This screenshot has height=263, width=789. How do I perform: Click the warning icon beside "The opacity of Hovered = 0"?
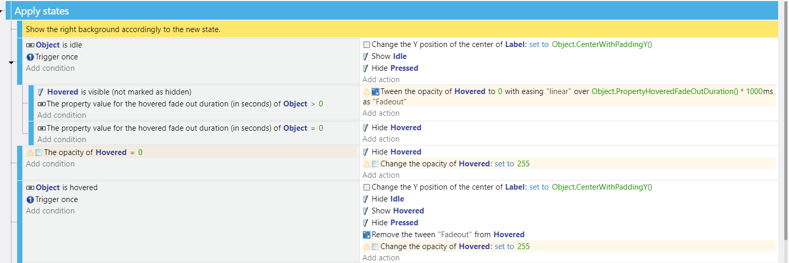[30, 152]
